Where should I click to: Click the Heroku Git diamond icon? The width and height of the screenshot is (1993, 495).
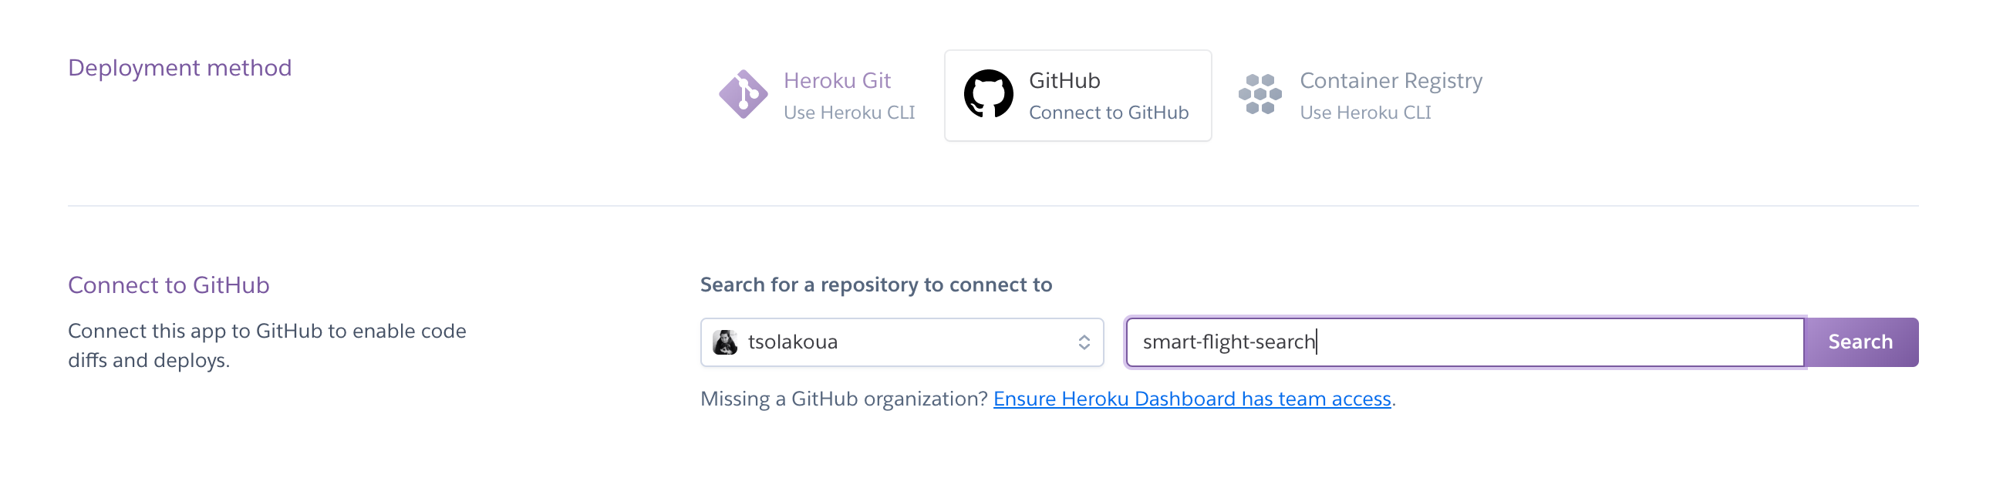pos(743,94)
